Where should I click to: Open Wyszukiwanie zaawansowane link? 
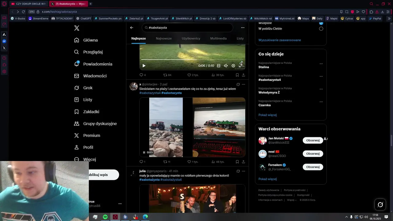[280, 40]
